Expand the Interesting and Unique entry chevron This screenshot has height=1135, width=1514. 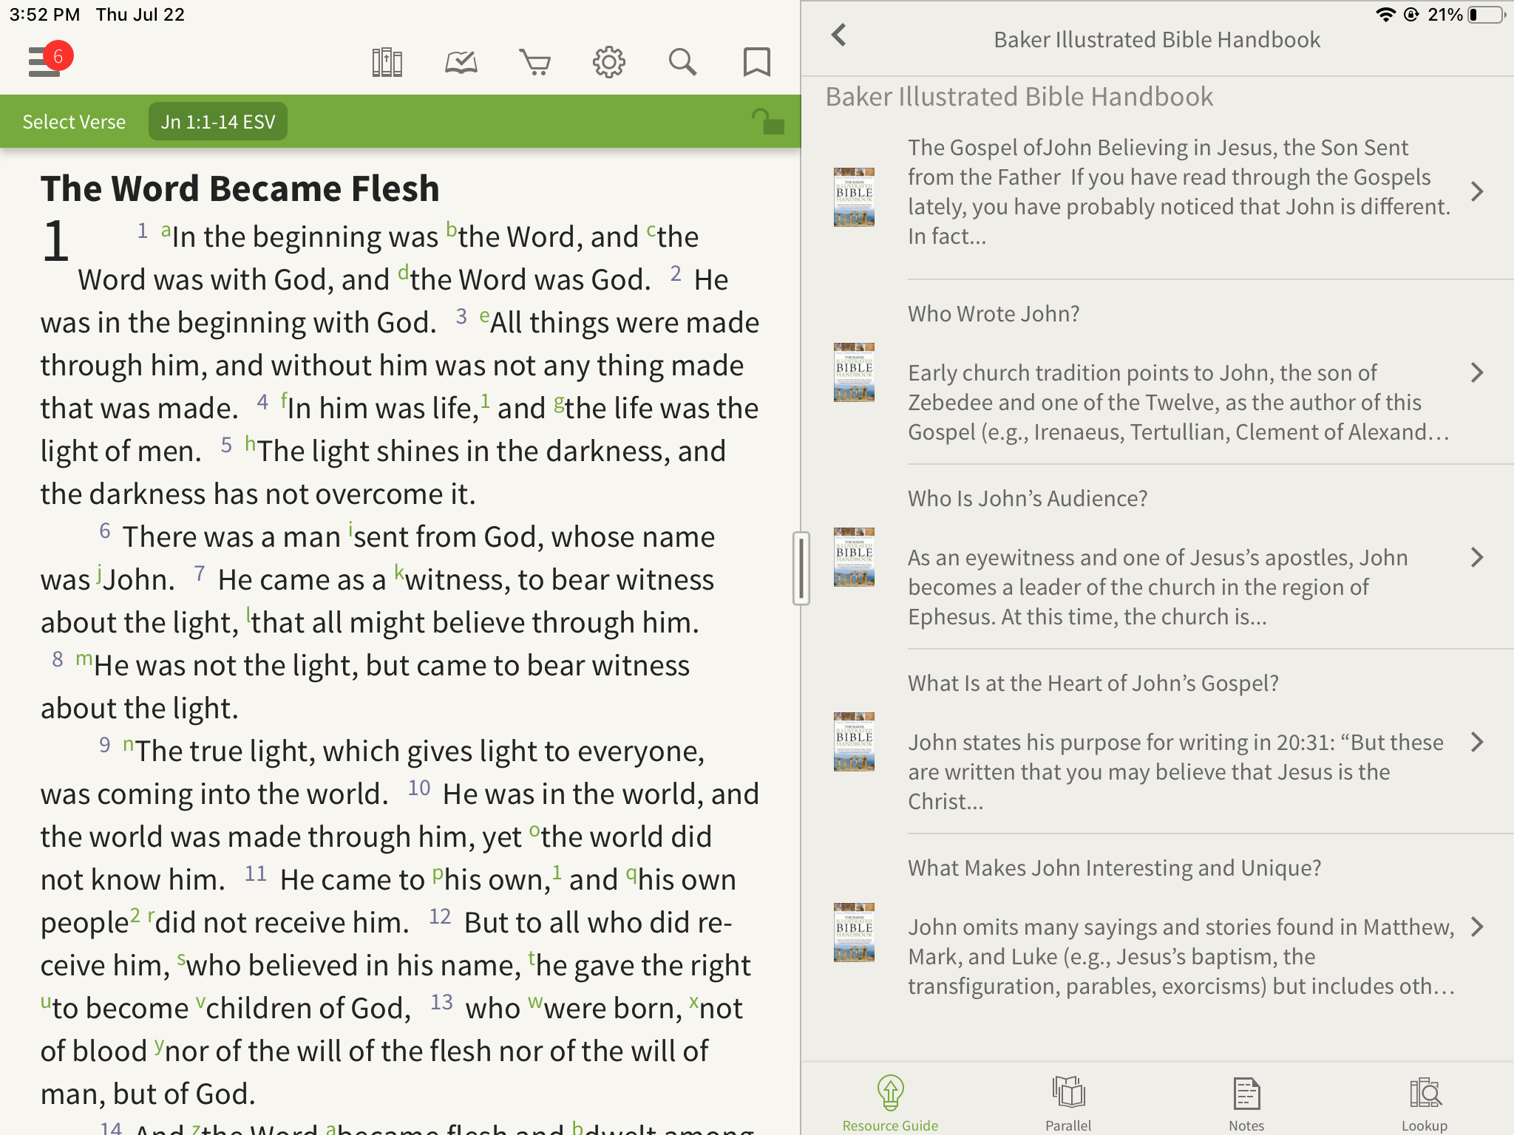click(1477, 927)
